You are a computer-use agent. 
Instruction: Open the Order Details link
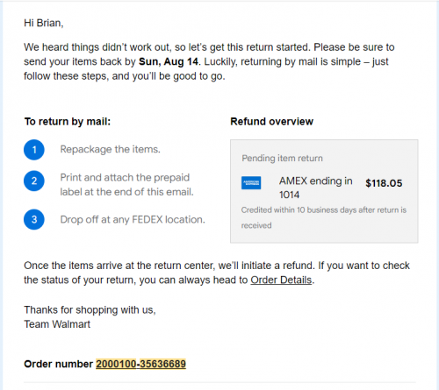tap(281, 280)
